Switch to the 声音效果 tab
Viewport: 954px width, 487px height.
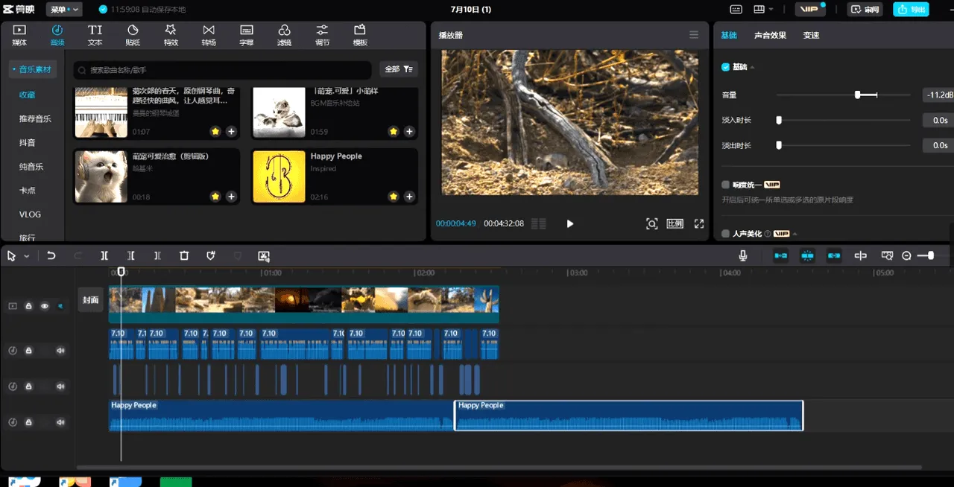[x=770, y=35]
